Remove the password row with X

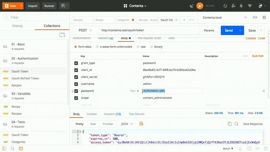[x=264, y=91]
